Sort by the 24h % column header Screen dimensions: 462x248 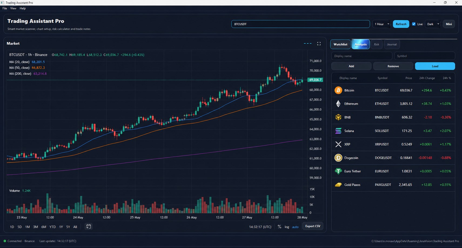click(447, 78)
